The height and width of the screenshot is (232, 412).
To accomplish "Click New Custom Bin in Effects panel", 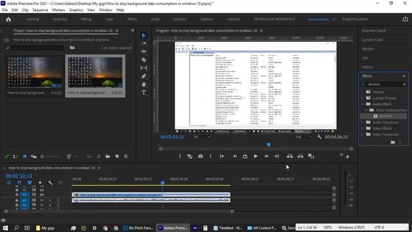I will click(393, 142).
